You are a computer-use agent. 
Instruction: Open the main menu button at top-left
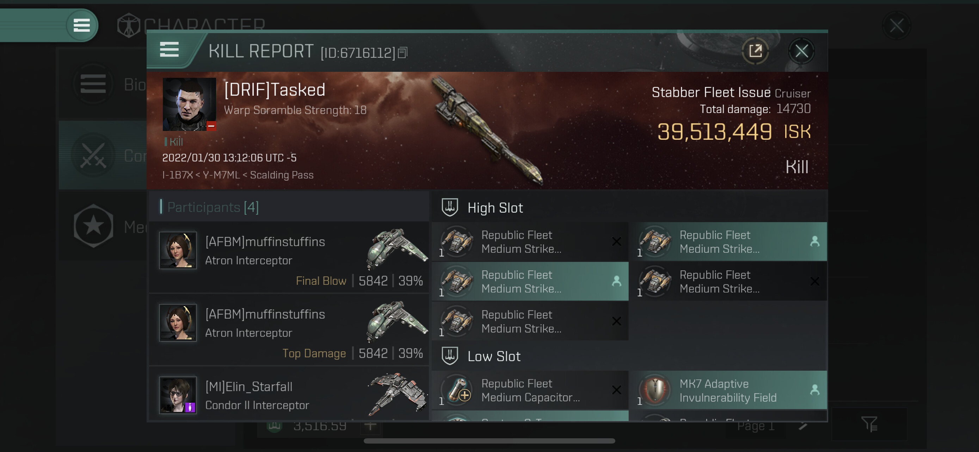[x=82, y=25]
